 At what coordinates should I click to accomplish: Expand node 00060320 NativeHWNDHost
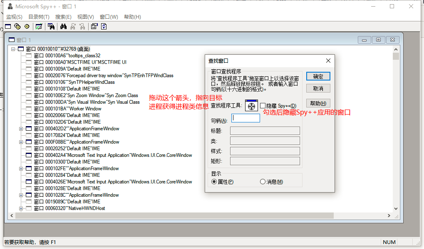click(21, 208)
